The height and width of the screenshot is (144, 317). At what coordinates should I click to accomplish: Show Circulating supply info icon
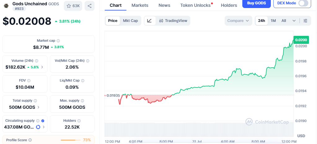(x=38, y=121)
